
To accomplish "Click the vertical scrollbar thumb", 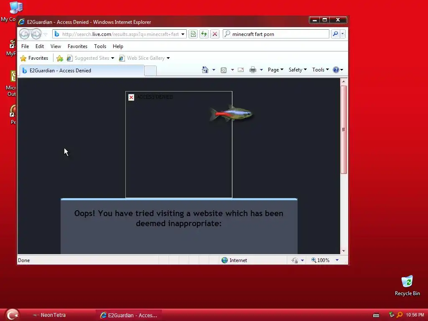I will (344, 130).
